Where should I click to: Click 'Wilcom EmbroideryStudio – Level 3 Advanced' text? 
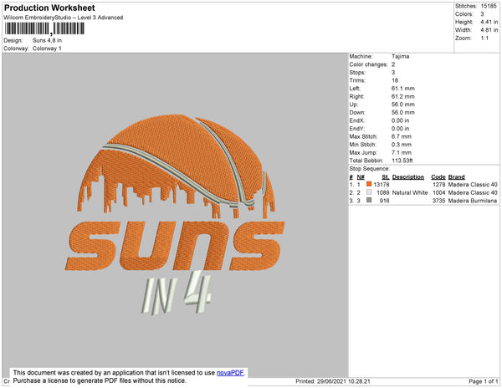click(x=64, y=18)
